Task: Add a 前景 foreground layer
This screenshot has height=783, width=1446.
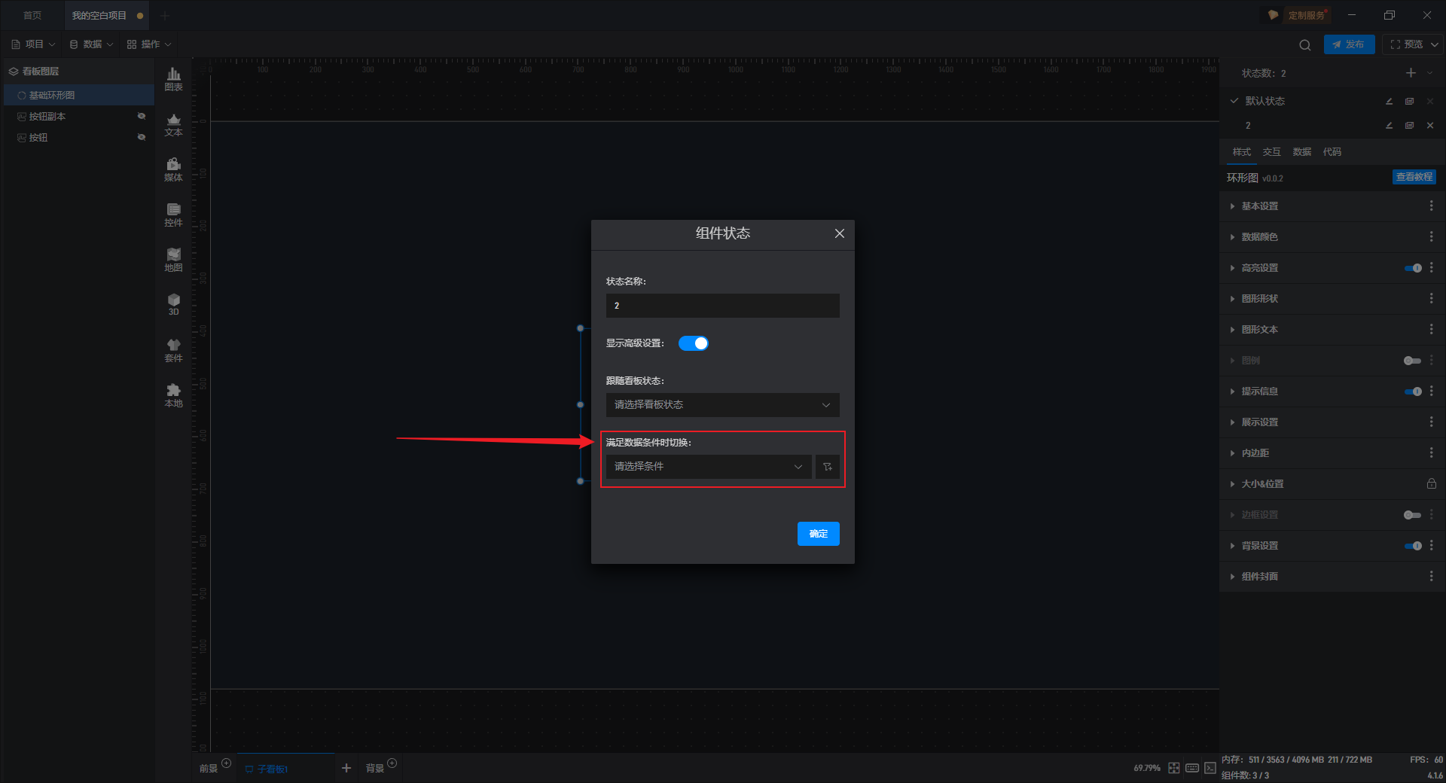Action: [x=226, y=763]
